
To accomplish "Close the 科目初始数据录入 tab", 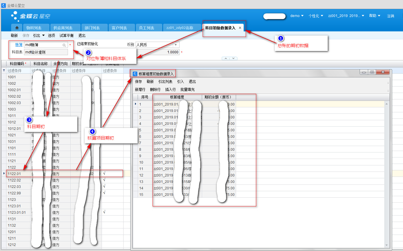I will [x=240, y=28].
